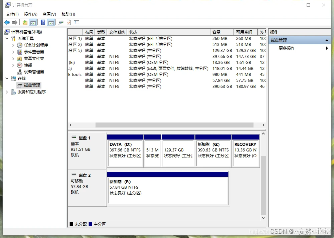
Task: Sort by the 容量 column header
Action: coord(222,32)
